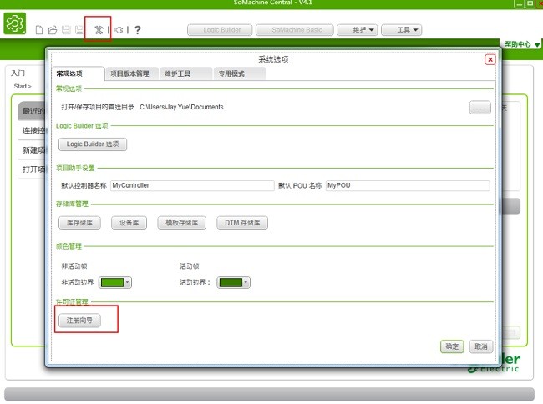The image size is (543, 404).
Task: Open the 模板存储库 repository
Action: (x=182, y=223)
